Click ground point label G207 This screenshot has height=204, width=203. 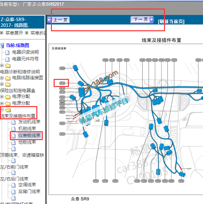[189, 169]
